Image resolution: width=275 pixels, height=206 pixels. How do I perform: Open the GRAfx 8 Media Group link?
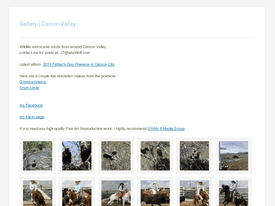(x=166, y=129)
